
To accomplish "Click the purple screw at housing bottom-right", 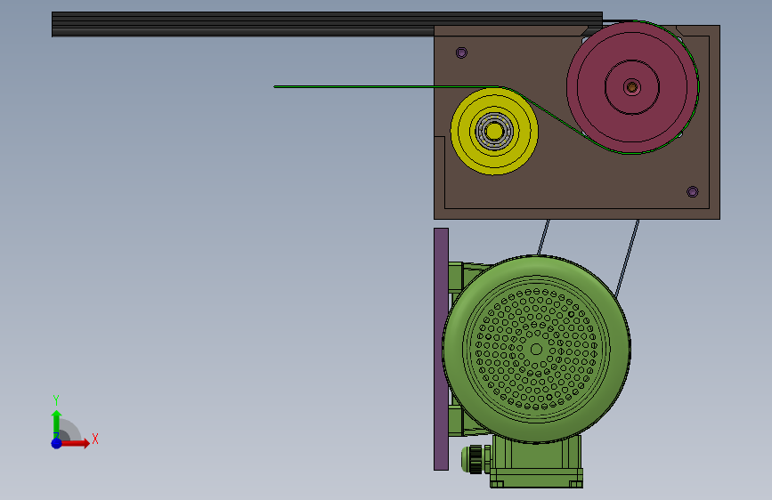I will coord(692,191).
